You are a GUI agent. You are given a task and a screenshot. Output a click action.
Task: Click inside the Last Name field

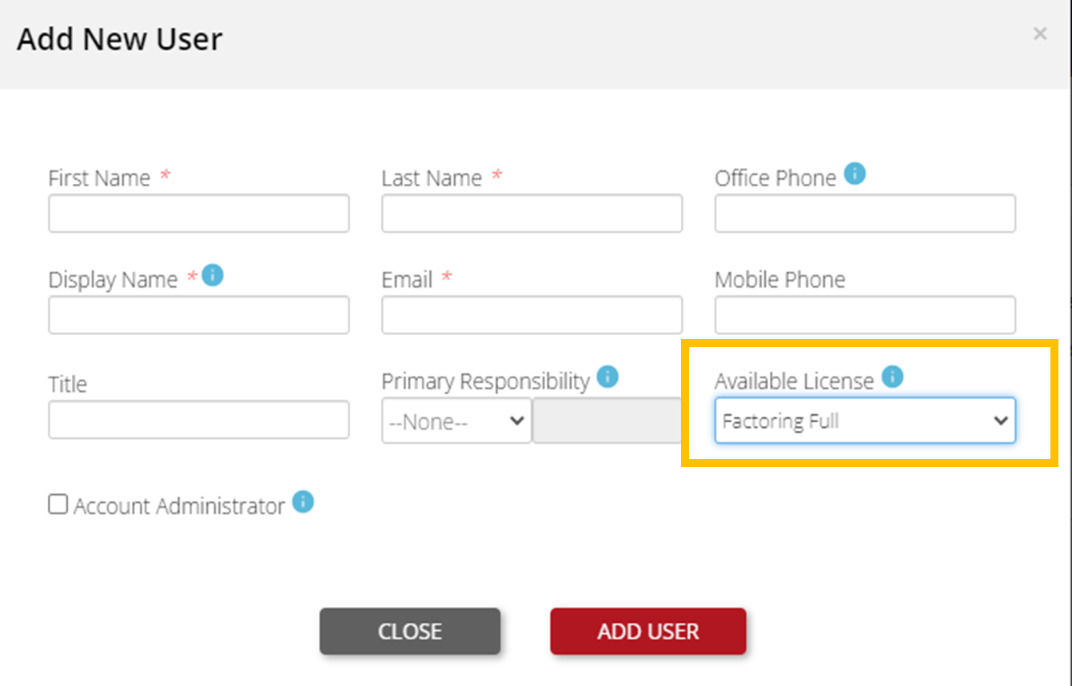tap(532, 213)
